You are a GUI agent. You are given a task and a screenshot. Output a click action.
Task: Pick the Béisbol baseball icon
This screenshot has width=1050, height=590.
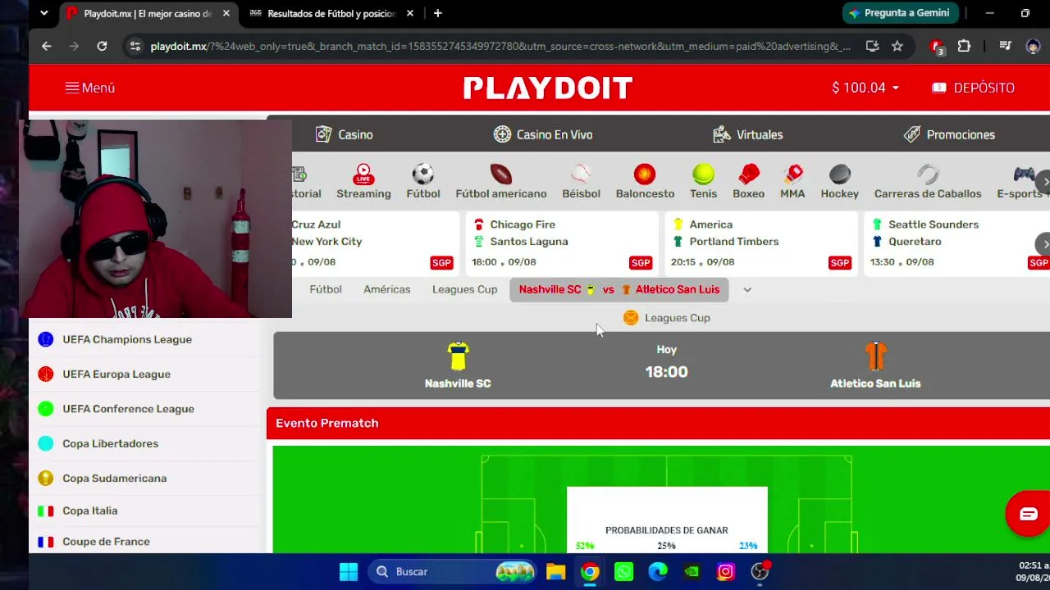(581, 174)
